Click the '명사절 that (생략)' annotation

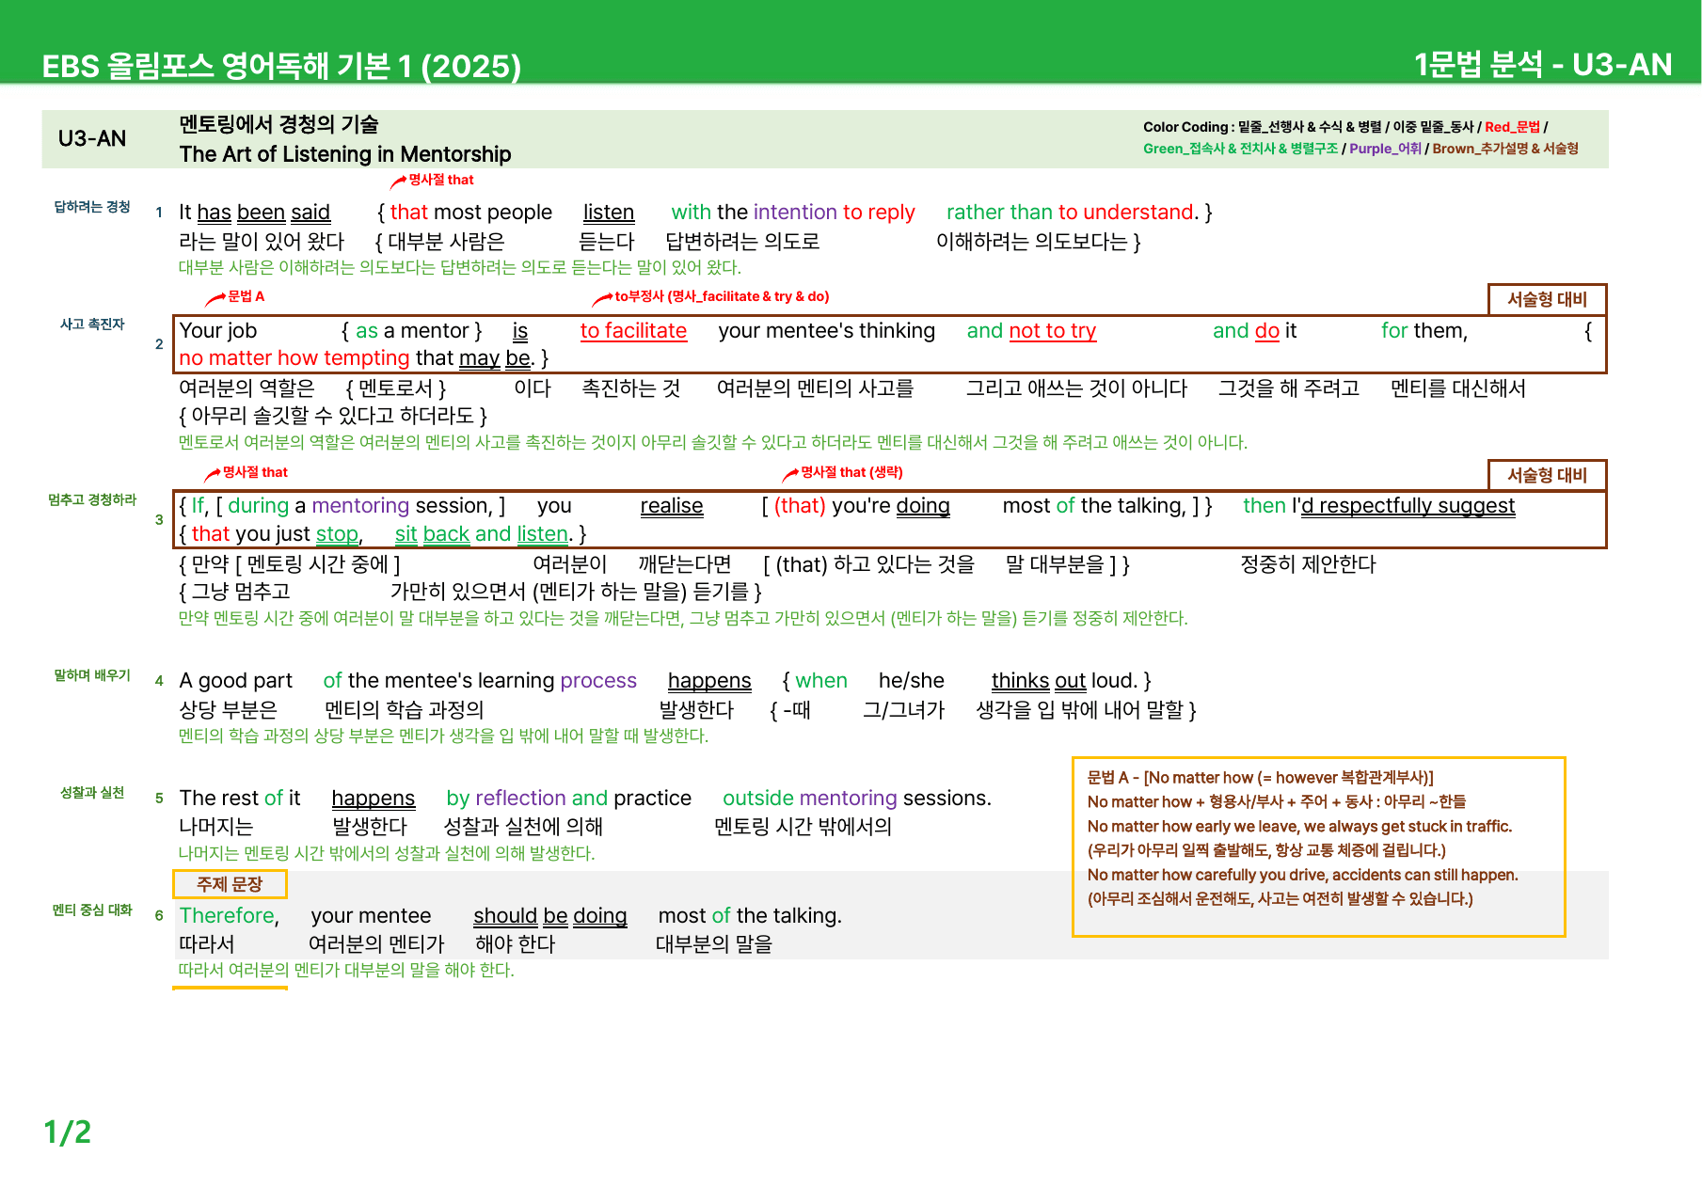point(851,472)
